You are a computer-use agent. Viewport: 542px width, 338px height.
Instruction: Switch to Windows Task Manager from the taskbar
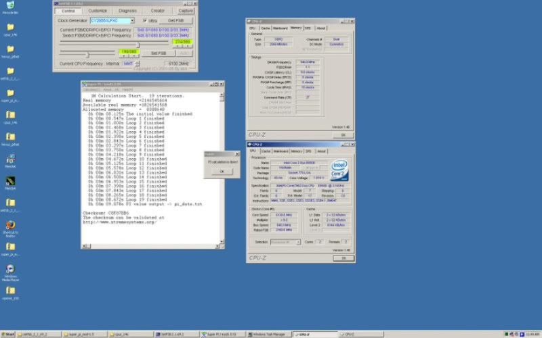269,334
